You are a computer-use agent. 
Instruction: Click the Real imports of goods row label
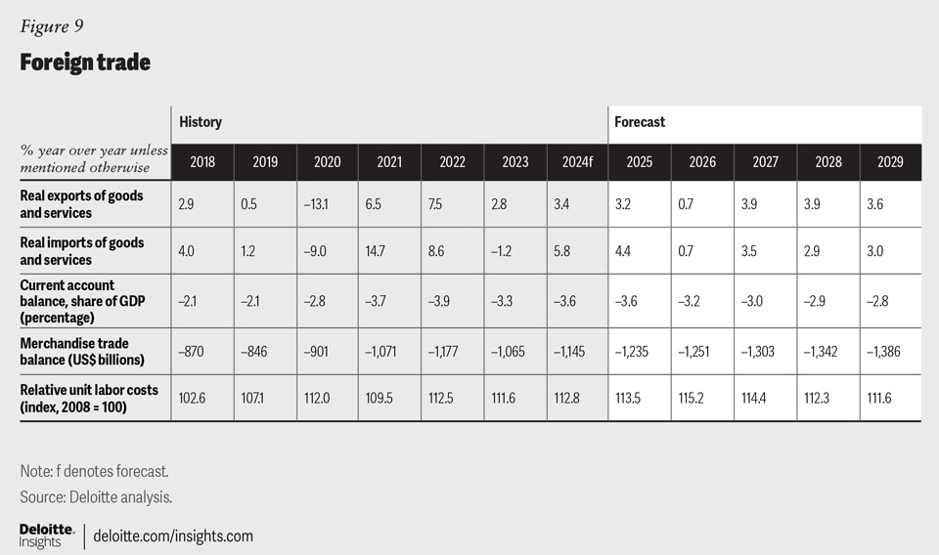click(x=82, y=251)
